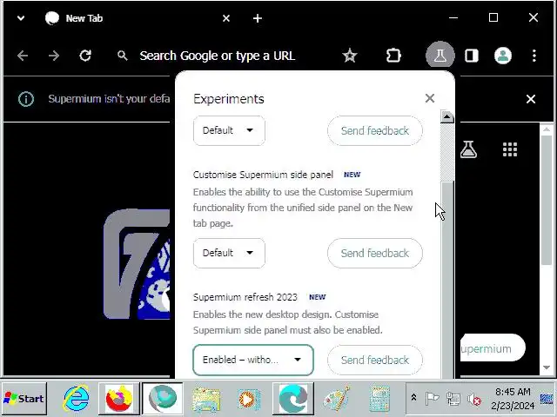Select the New Tab tab
This screenshot has height=417, width=557.
(x=138, y=18)
